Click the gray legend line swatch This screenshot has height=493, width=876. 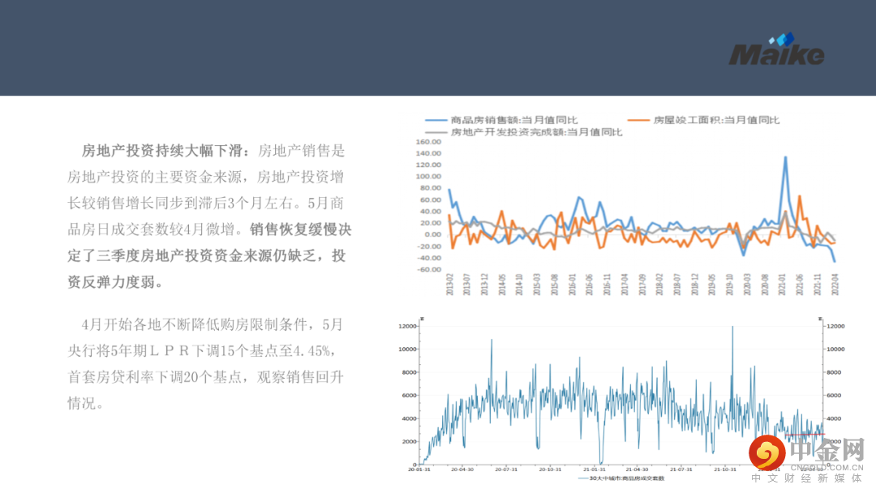coord(436,132)
